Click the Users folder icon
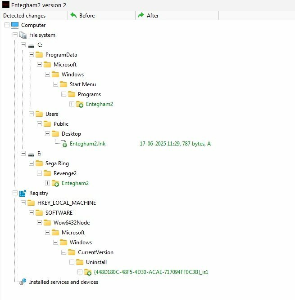This screenshot has height=300, width=295. click(x=39, y=114)
